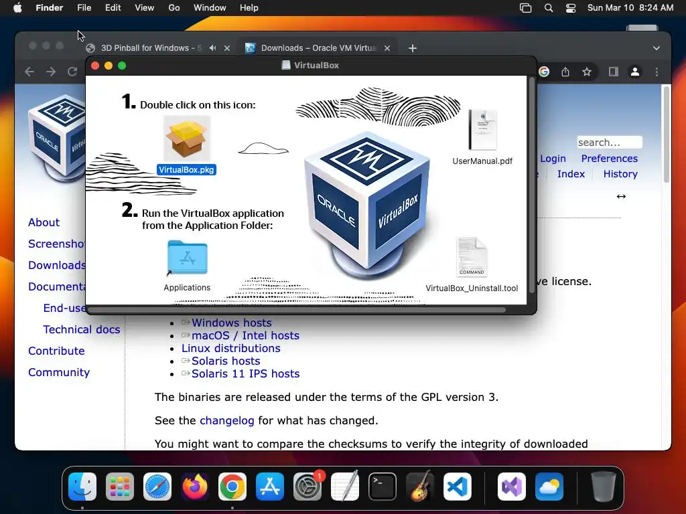Open the Solaris hosts link
This screenshot has height=514, width=686.
coord(226,361)
